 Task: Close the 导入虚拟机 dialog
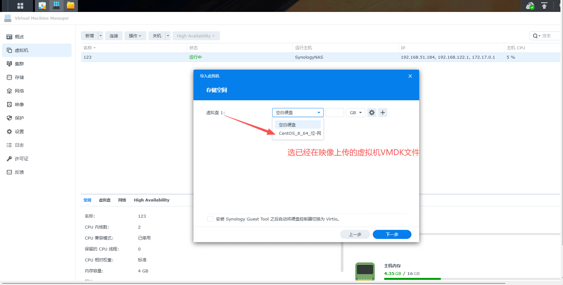pyautogui.click(x=410, y=76)
